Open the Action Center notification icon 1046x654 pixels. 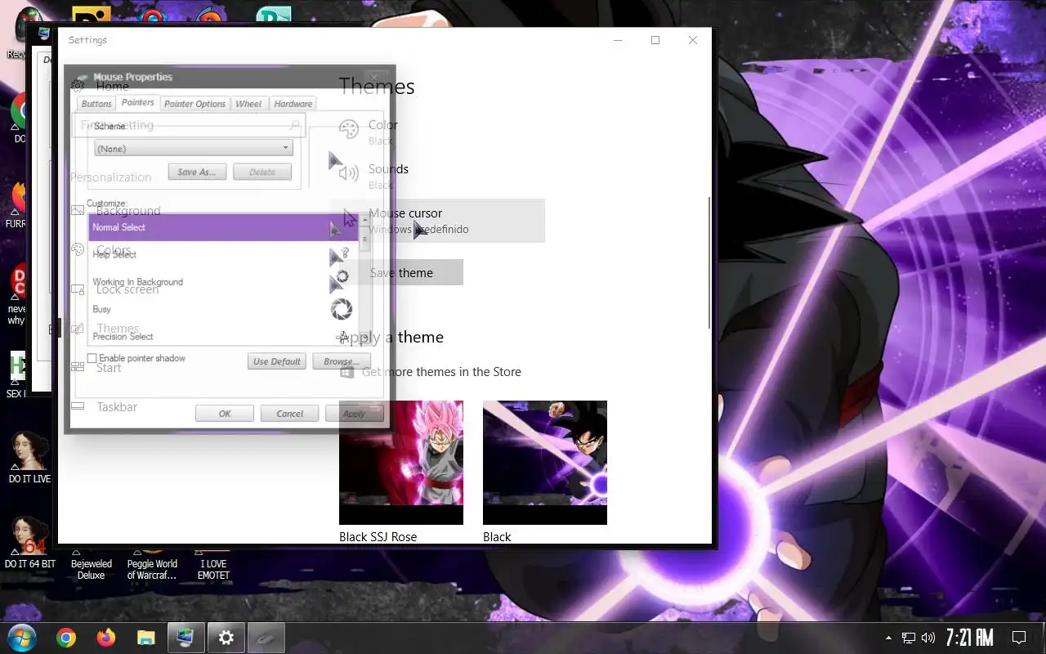coord(1019,638)
